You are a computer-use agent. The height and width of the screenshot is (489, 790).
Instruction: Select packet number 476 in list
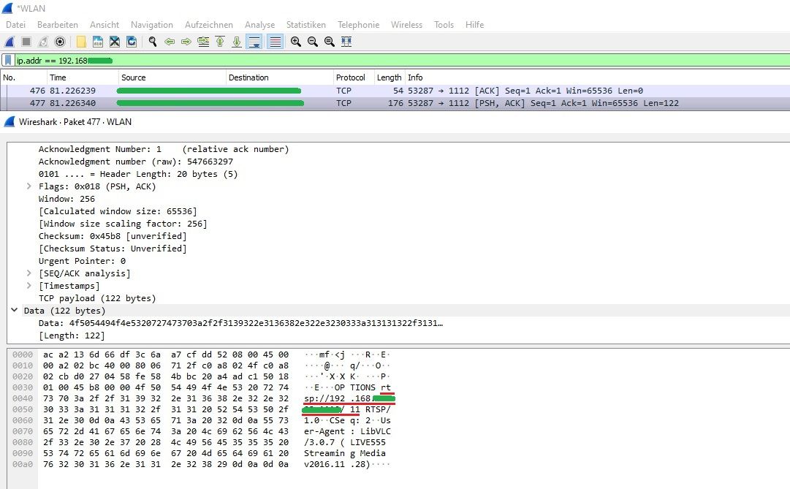tap(219, 91)
